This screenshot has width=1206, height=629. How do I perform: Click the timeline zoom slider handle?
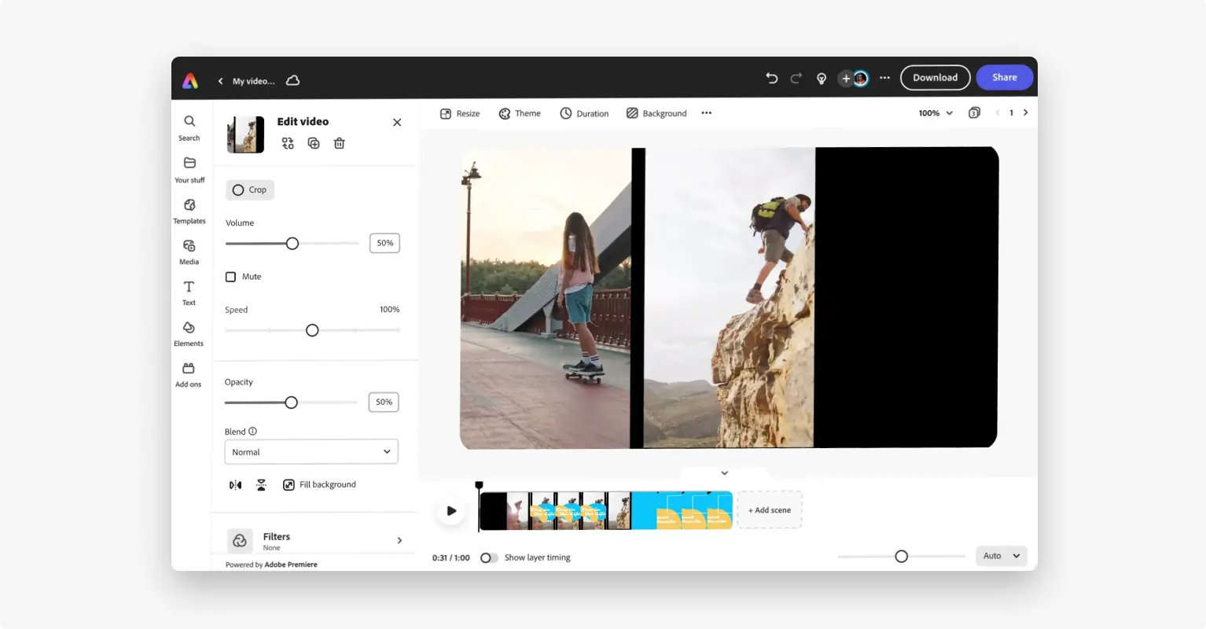pyautogui.click(x=902, y=557)
